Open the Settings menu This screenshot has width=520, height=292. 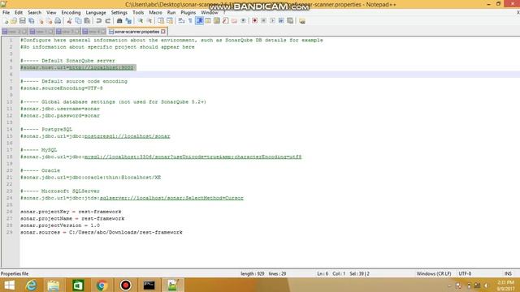click(x=119, y=13)
